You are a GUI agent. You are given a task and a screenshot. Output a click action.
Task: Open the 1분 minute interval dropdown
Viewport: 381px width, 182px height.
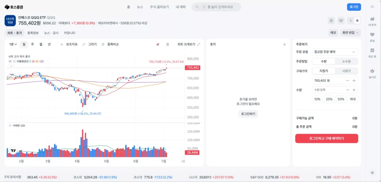pyautogui.click(x=13, y=44)
